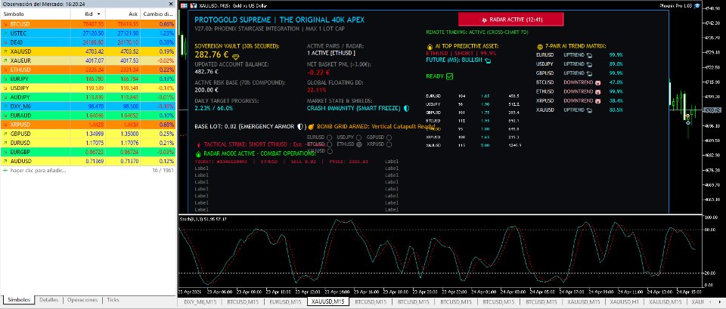Click the bear icon in XRPUSD DOWNTREND row
This screenshot has height=309, width=726.
597,100
